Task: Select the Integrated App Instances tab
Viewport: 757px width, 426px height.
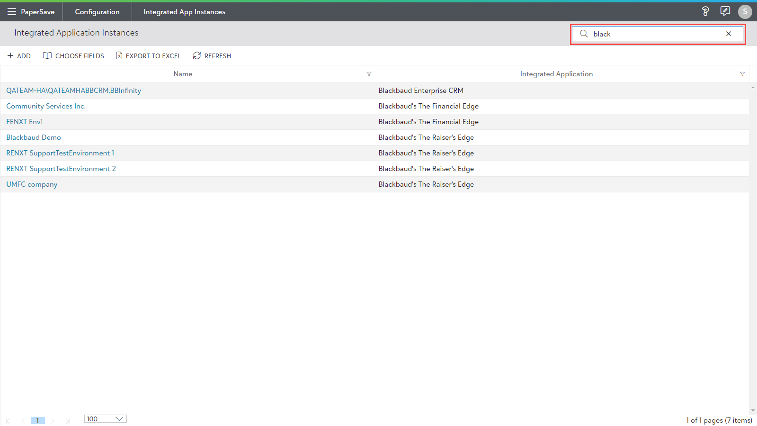Action: pos(184,12)
